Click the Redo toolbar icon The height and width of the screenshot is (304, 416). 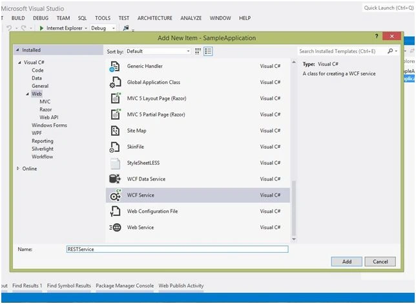point(23,28)
